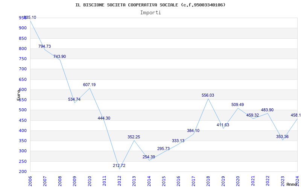The image size is (301, 188).
Task: Click the 212.72 minimum value label
Action: (119, 165)
